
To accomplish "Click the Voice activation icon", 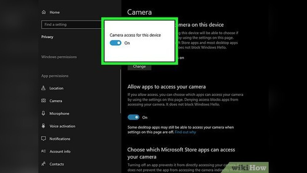I will [44, 126].
